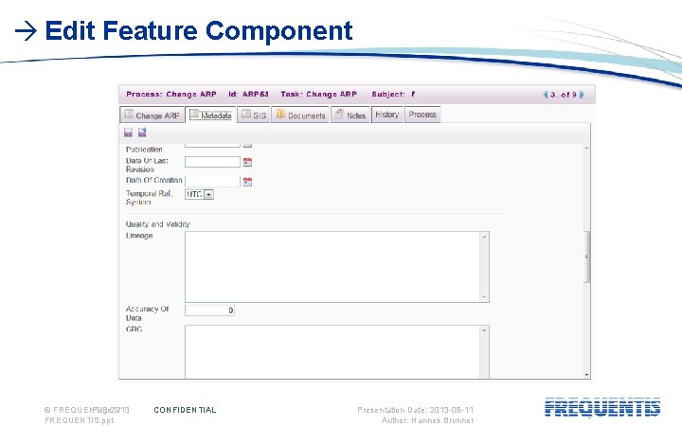The width and height of the screenshot is (682, 426).
Task: Open the History tab
Action: pyautogui.click(x=387, y=115)
